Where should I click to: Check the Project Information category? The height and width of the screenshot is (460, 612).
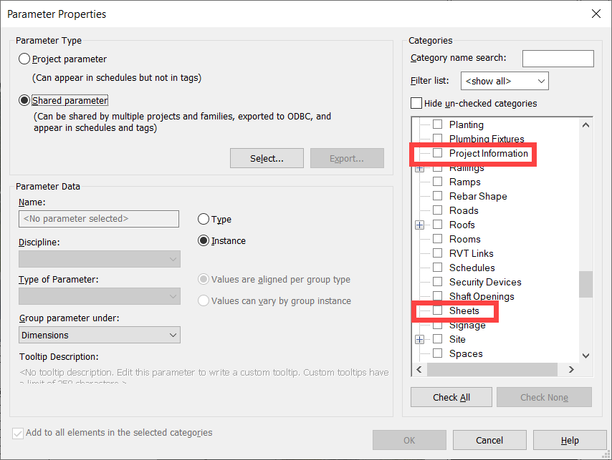point(437,153)
